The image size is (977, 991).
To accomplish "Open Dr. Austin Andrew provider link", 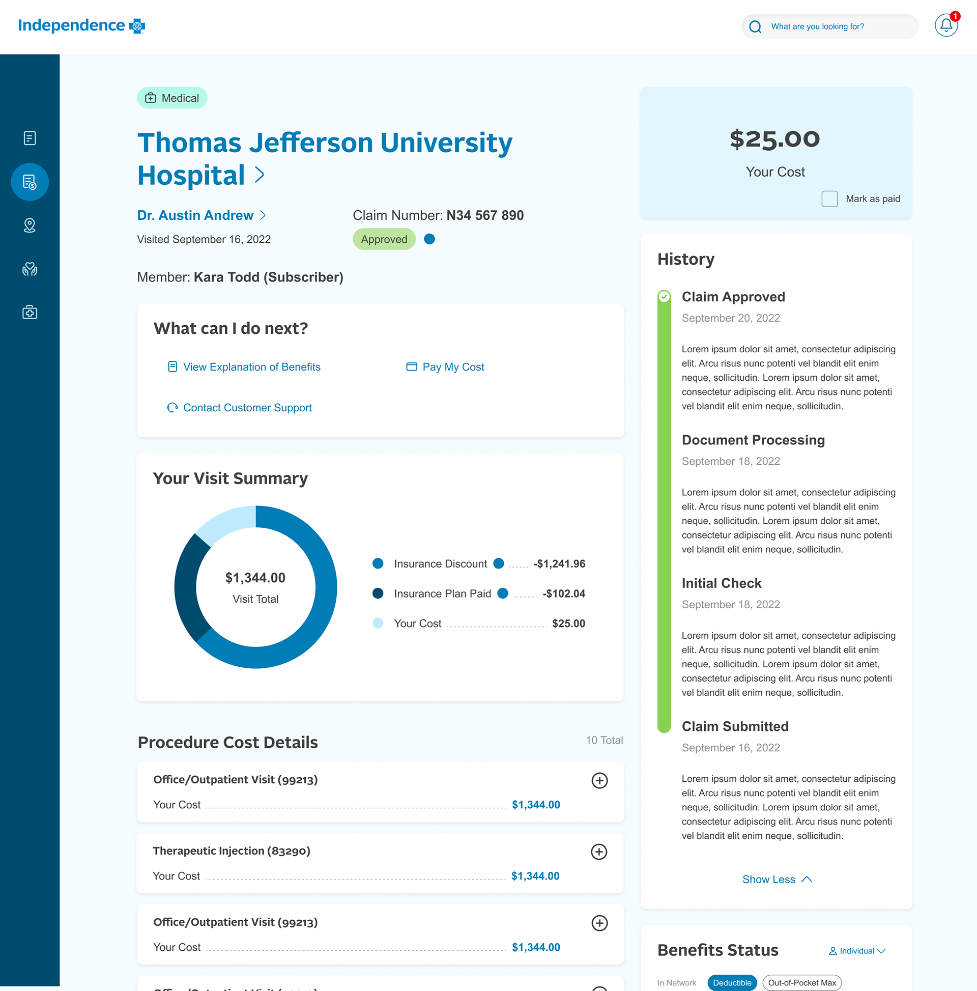I will click(195, 215).
